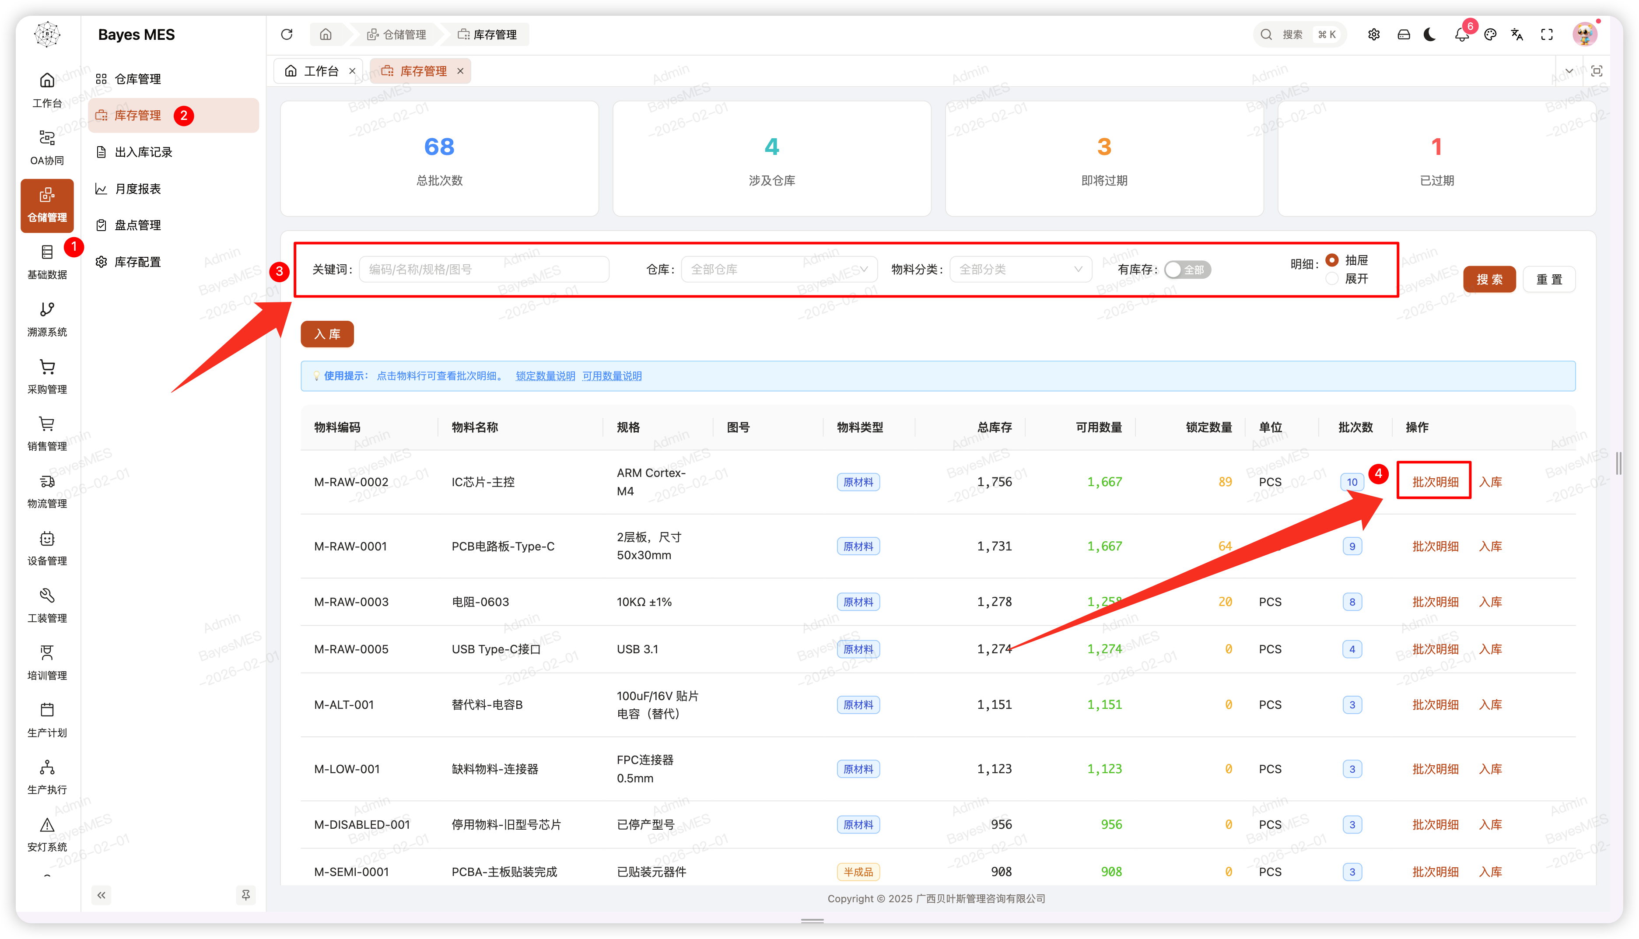This screenshot has height=939, width=1639.
Task: Refresh the page with the reload icon
Action: click(x=286, y=34)
